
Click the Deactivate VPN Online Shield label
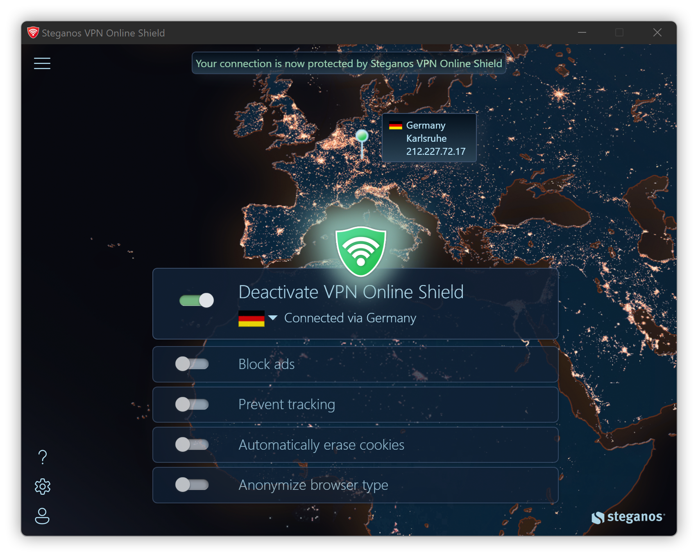(x=351, y=292)
